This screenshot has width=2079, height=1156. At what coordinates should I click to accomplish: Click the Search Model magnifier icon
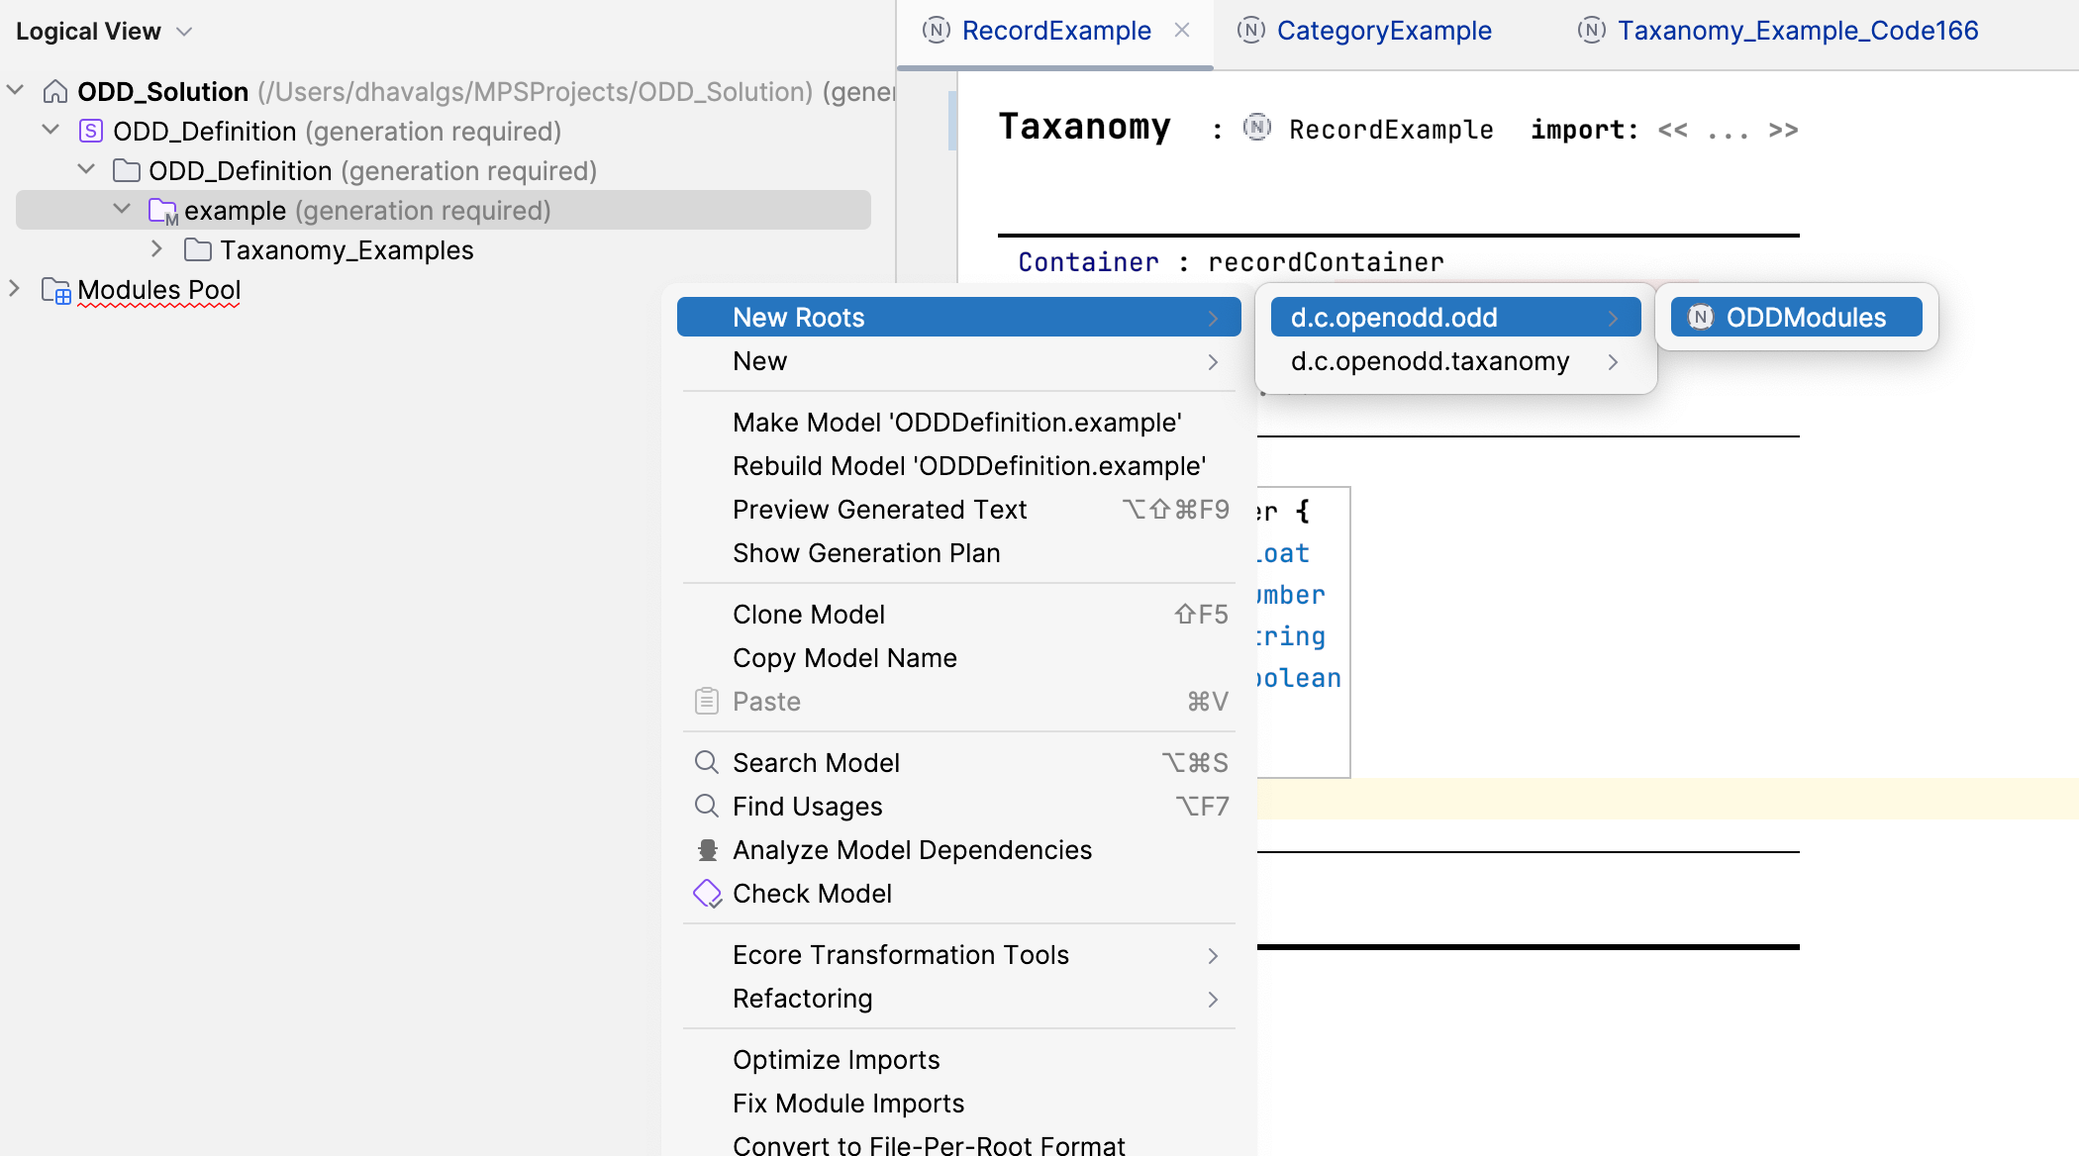coord(707,763)
